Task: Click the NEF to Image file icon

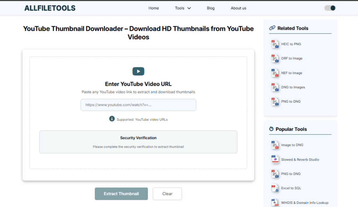Action: coord(275,73)
